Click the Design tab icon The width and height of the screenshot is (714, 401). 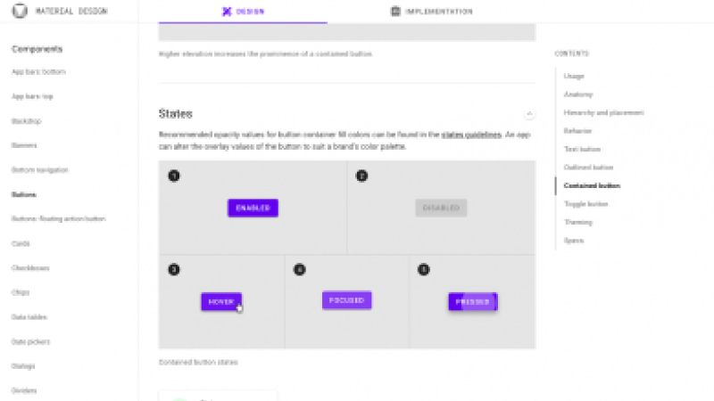click(x=227, y=12)
